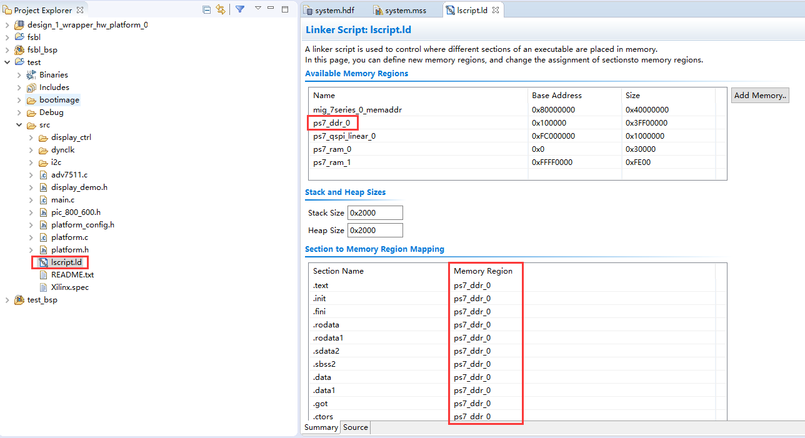Open Xilinx.spec file in tree
The width and height of the screenshot is (805, 438).
pos(70,287)
